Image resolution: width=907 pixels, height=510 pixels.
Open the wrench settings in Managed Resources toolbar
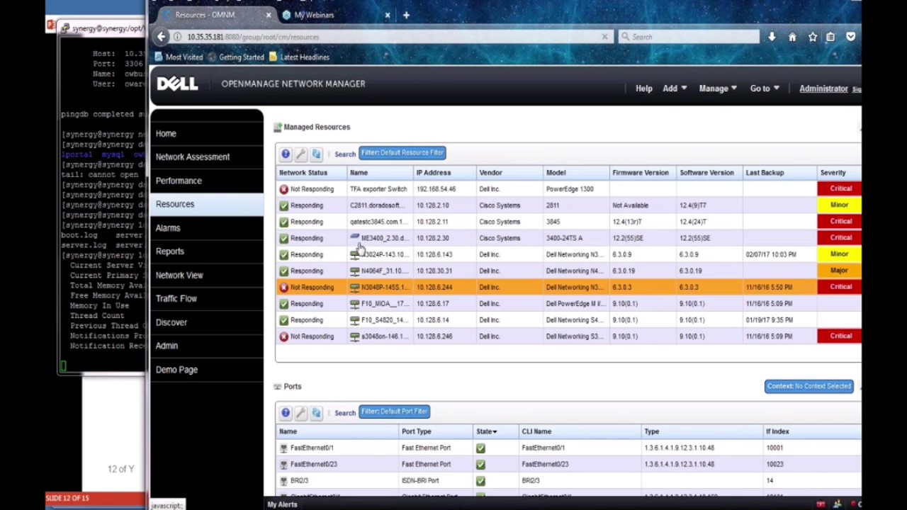(x=301, y=154)
